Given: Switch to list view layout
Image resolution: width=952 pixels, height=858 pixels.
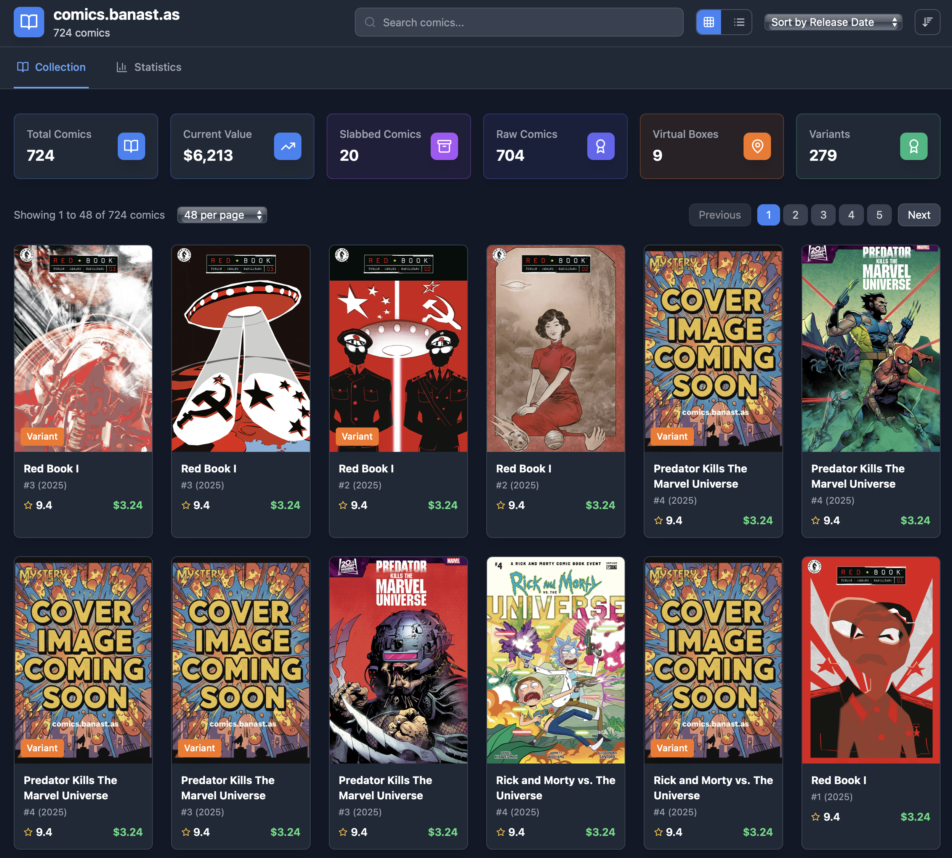Looking at the screenshot, I should pyautogui.click(x=739, y=22).
